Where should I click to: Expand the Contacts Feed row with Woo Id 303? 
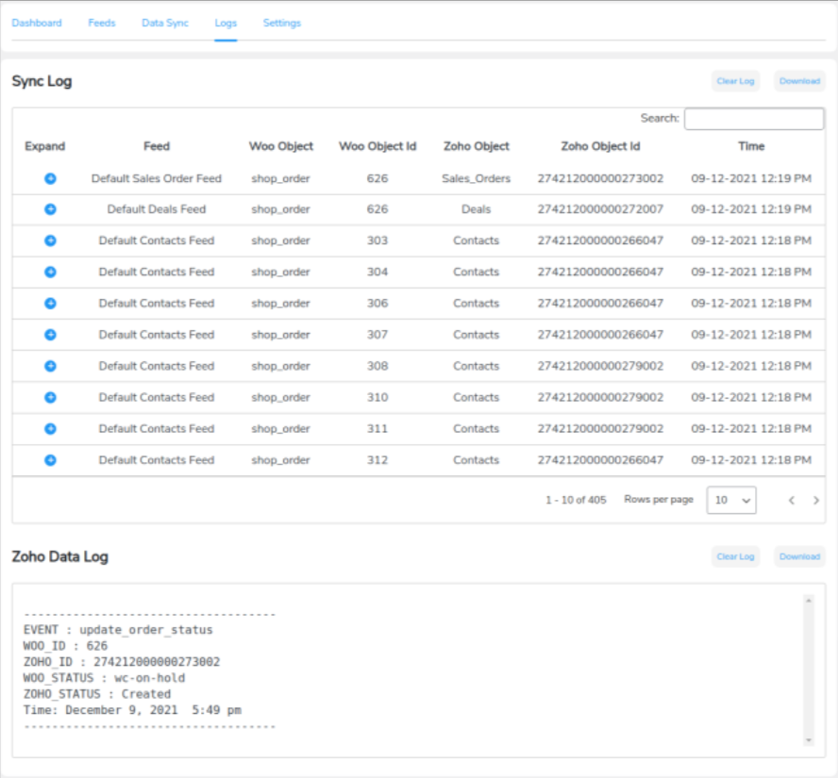[x=49, y=240]
